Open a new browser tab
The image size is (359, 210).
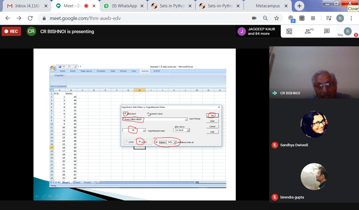pyautogui.click(x=299, y=6)
